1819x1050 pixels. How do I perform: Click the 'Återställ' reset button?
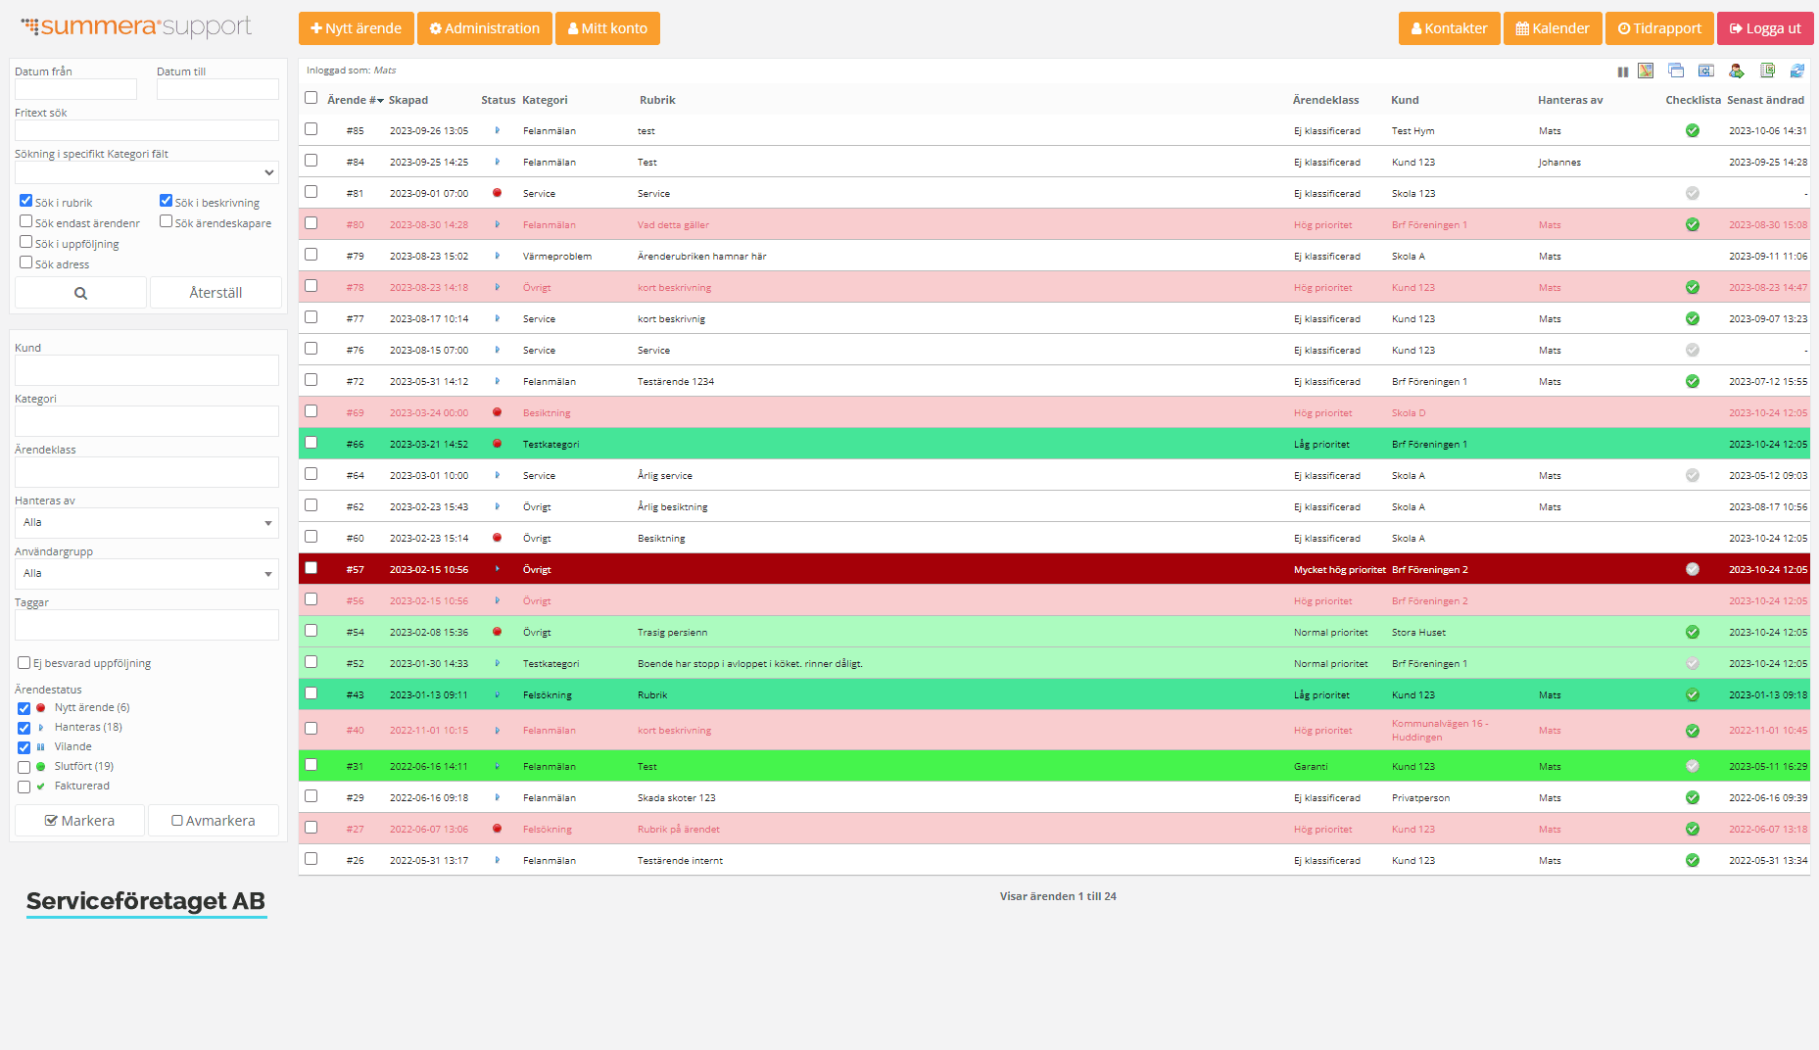[215, 293]
